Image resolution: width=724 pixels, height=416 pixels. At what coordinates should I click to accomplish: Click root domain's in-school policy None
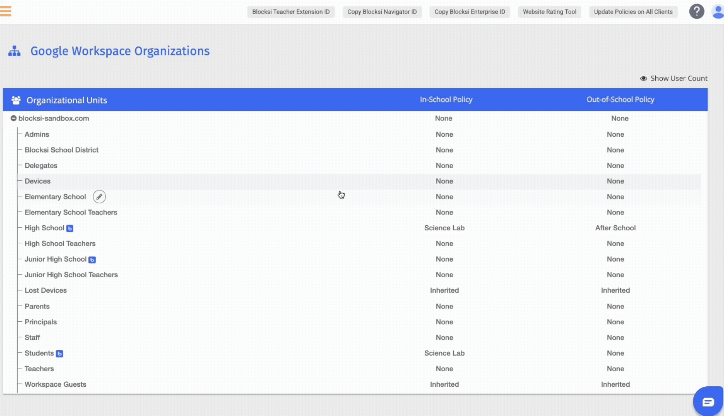(x=444, y=118)
